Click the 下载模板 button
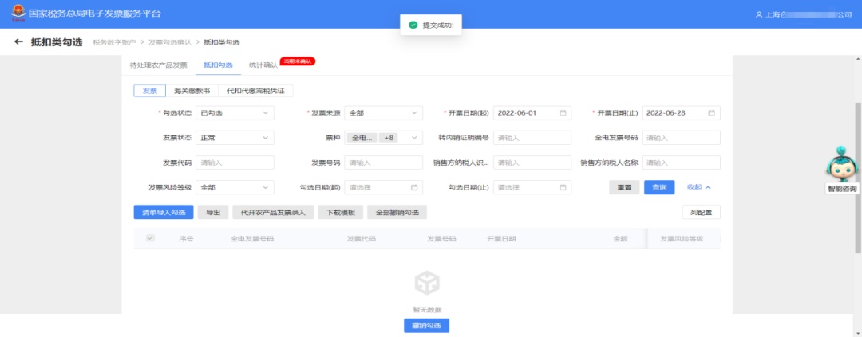 pos(340,213)
